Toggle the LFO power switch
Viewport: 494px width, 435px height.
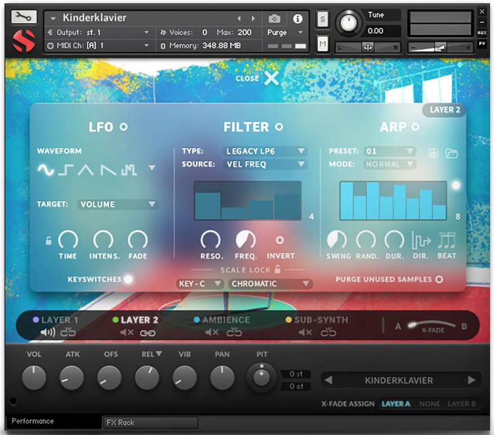tap(123, 127)
